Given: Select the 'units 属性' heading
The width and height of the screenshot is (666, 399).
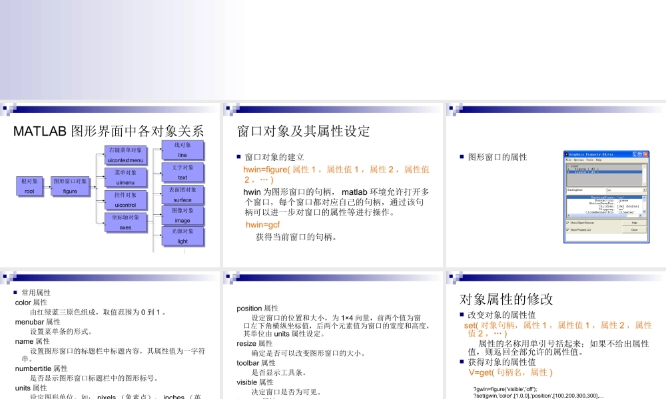Looking at the screenshot, I should (x=31, y=388).
